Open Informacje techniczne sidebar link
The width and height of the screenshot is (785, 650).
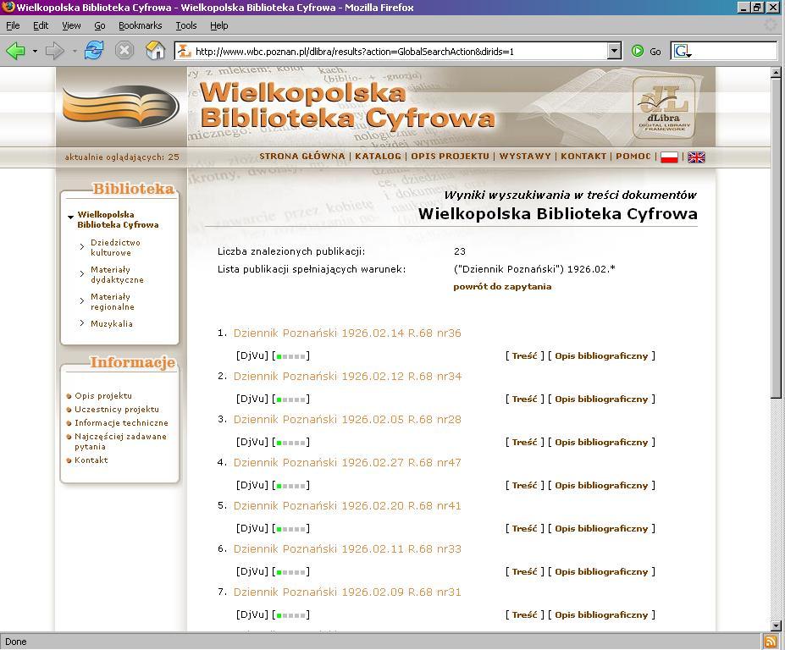[x=121, y=423]
